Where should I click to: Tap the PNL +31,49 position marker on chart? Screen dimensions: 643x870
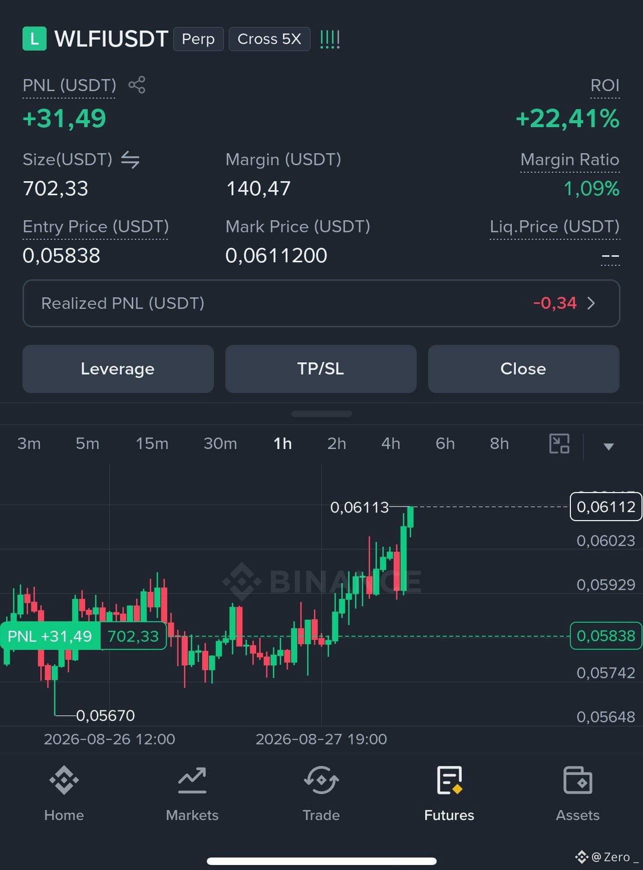(50, 636)
